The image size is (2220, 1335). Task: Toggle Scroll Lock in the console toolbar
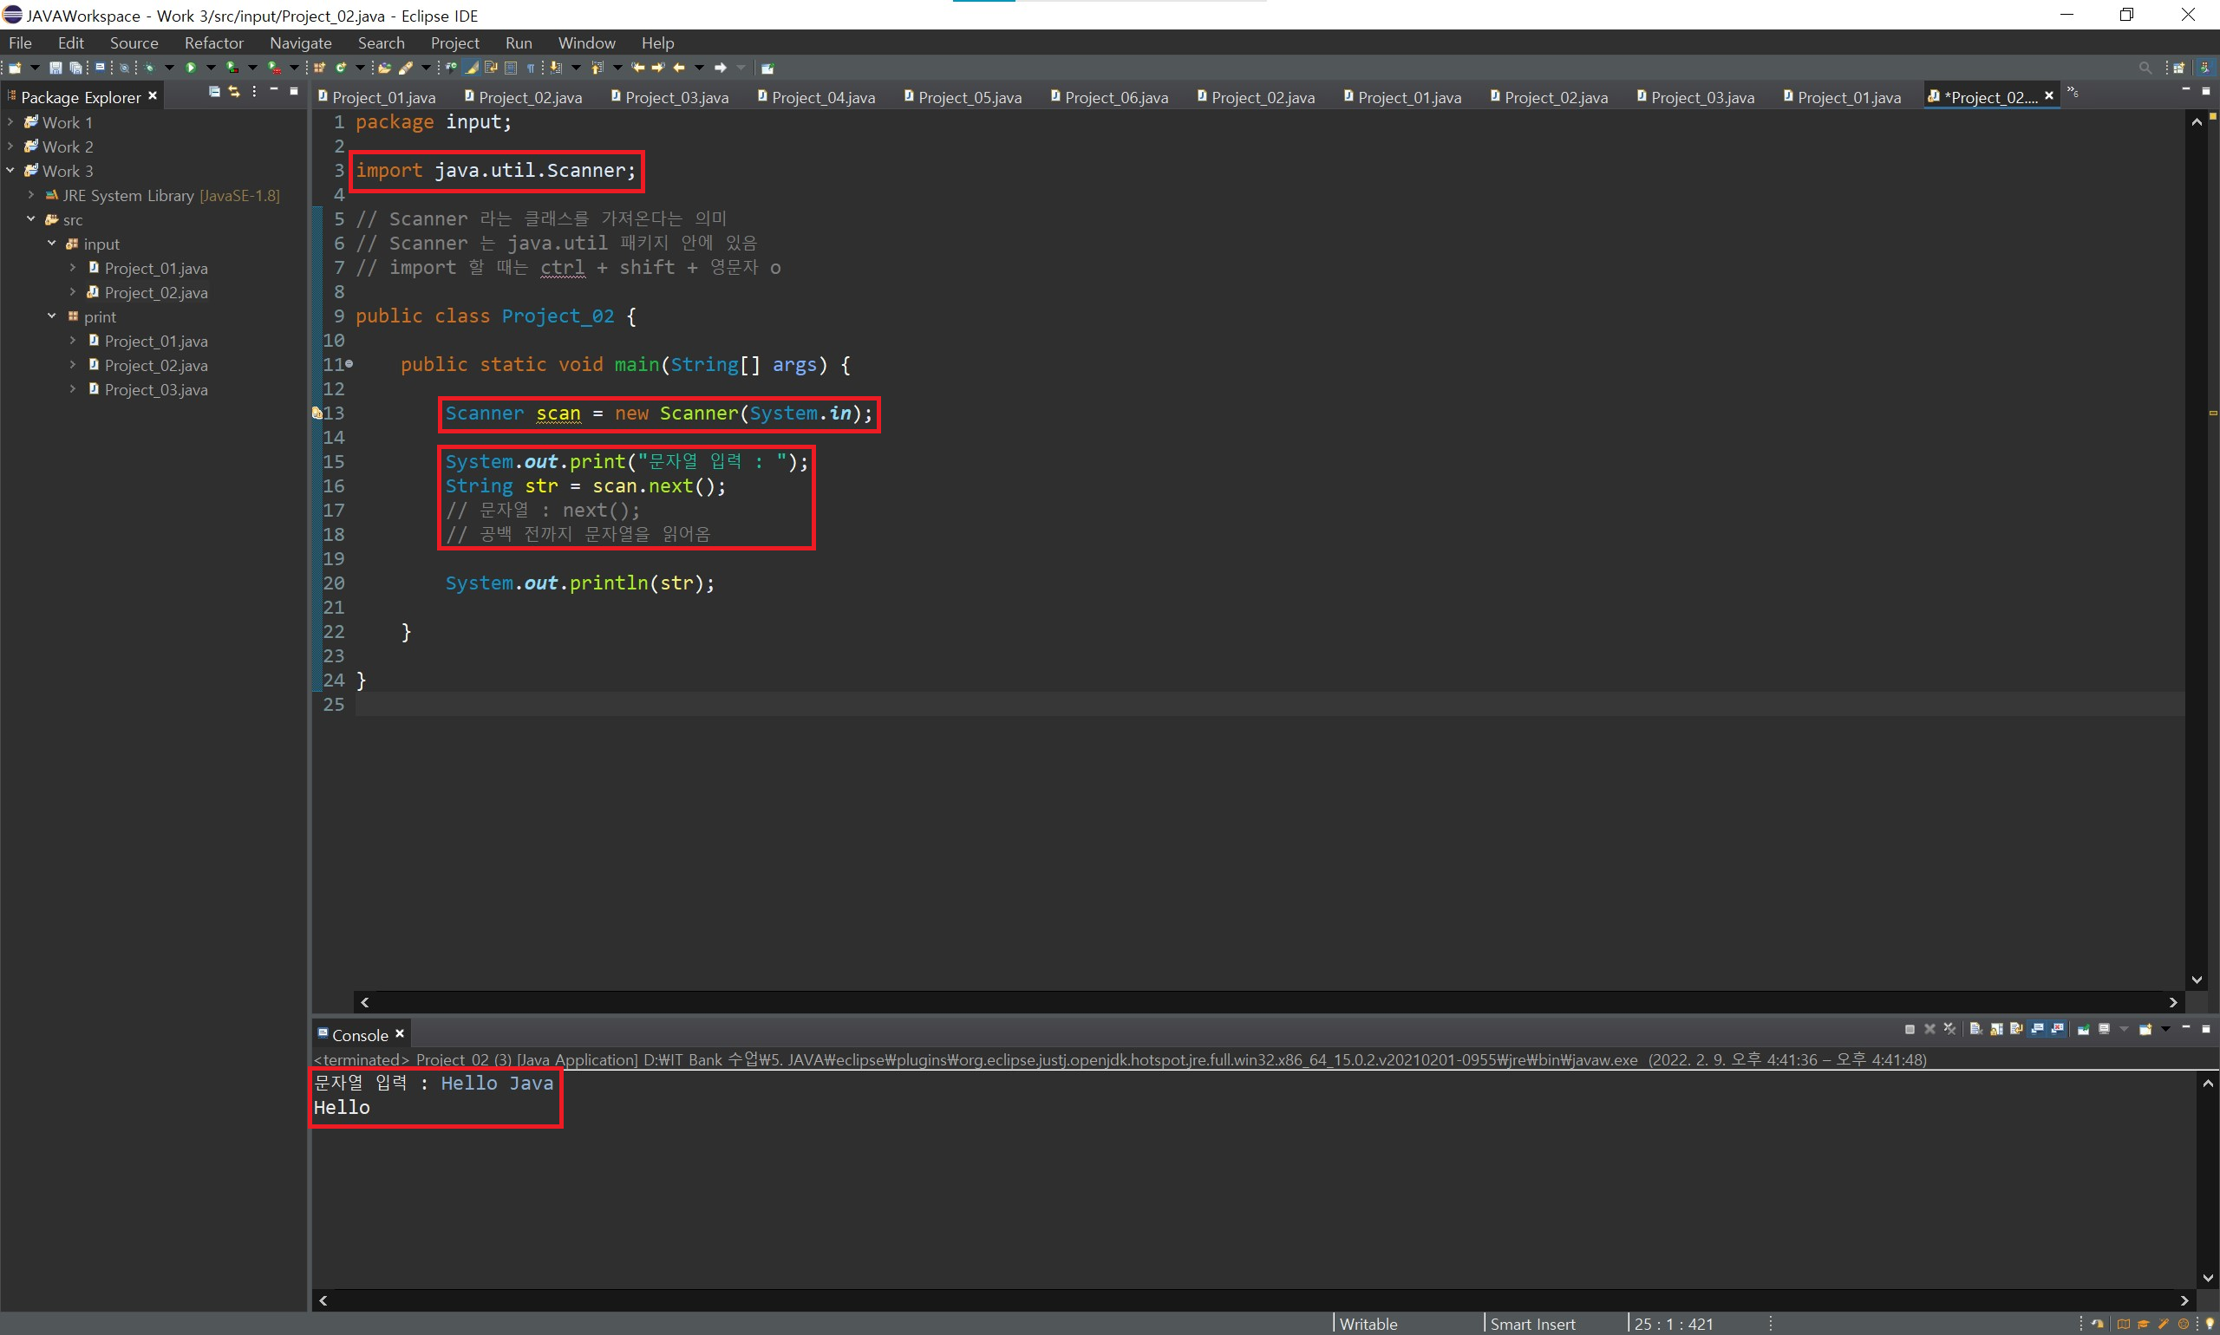[1996, 1029]
